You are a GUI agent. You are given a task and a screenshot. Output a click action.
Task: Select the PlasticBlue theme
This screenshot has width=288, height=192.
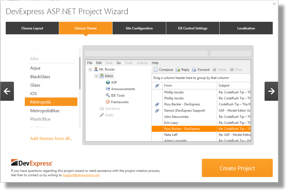click(x=51, y=119)
